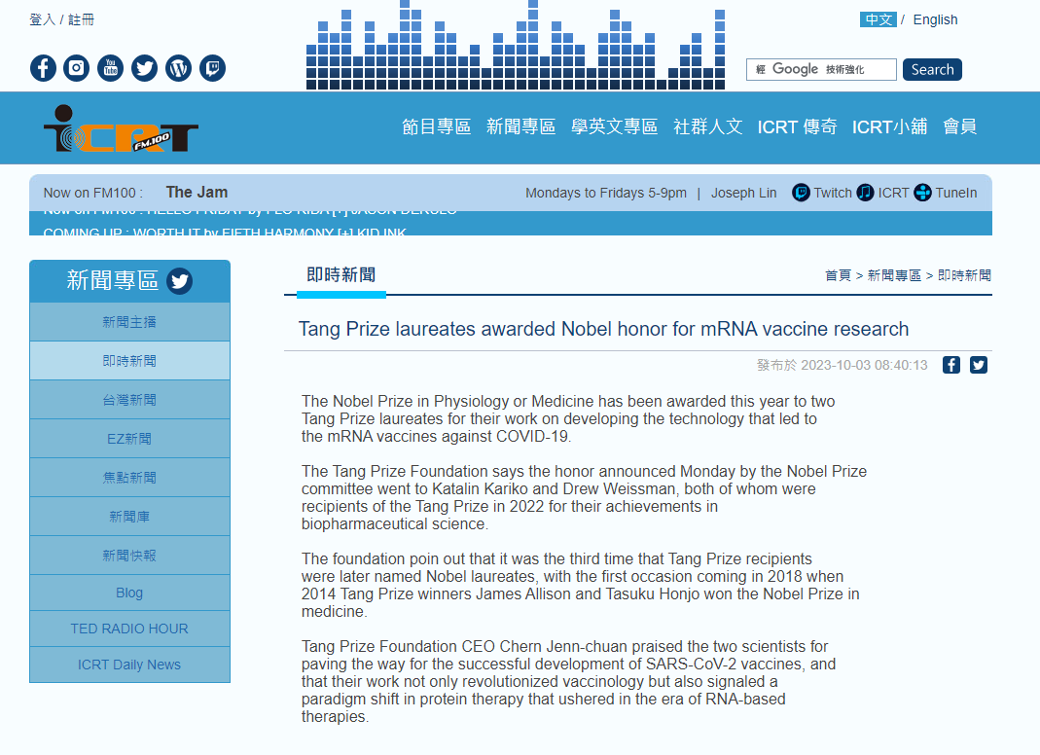Open 新聞專區 top menu
Screen dimensions: 1040x755
tap(520, 126)
